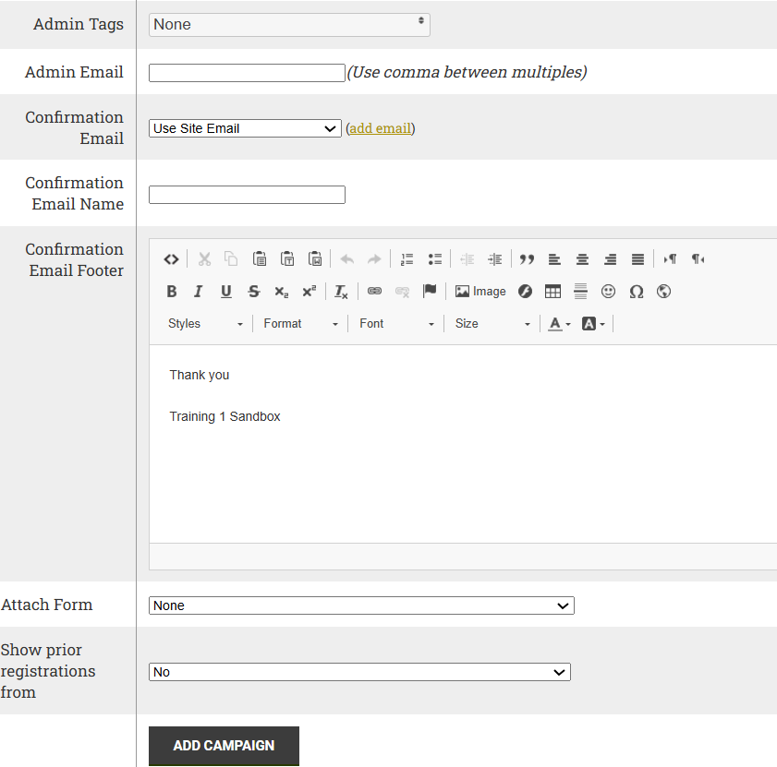Image resolution: width=777 pixels, height=767 pixels.
Task: Click the Insert Link icon
Action: click(x=374, y=292)
